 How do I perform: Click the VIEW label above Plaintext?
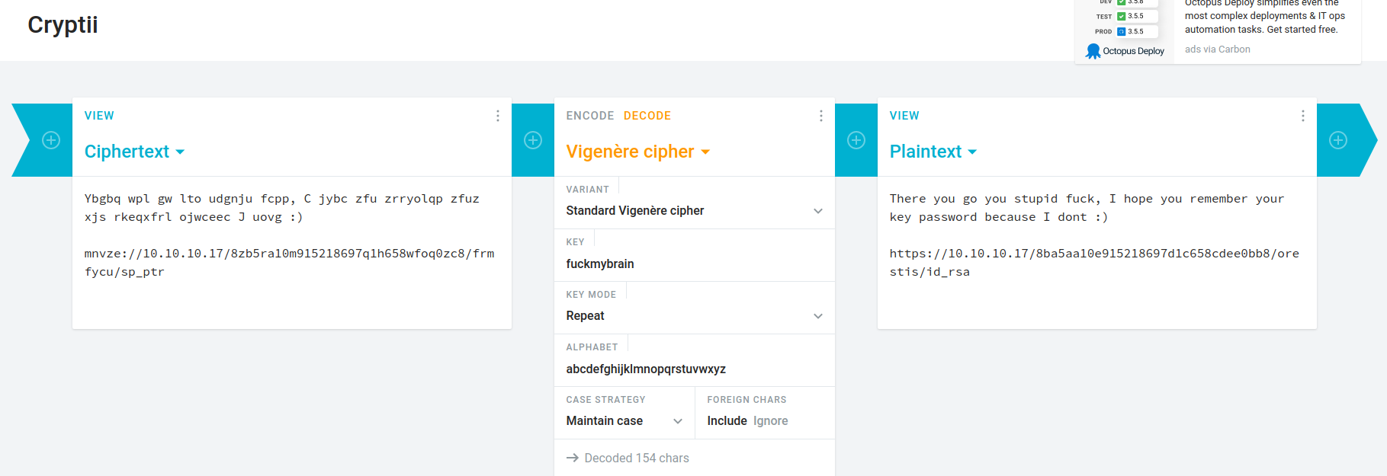[x=904, y=116]
